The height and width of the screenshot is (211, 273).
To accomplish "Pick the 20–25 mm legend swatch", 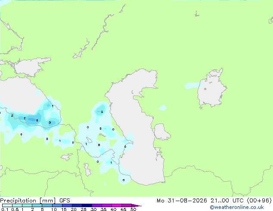I will pos(77,205).
